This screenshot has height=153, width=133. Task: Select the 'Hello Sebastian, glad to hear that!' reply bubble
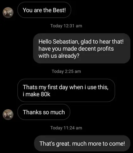(x=82, y=48)
